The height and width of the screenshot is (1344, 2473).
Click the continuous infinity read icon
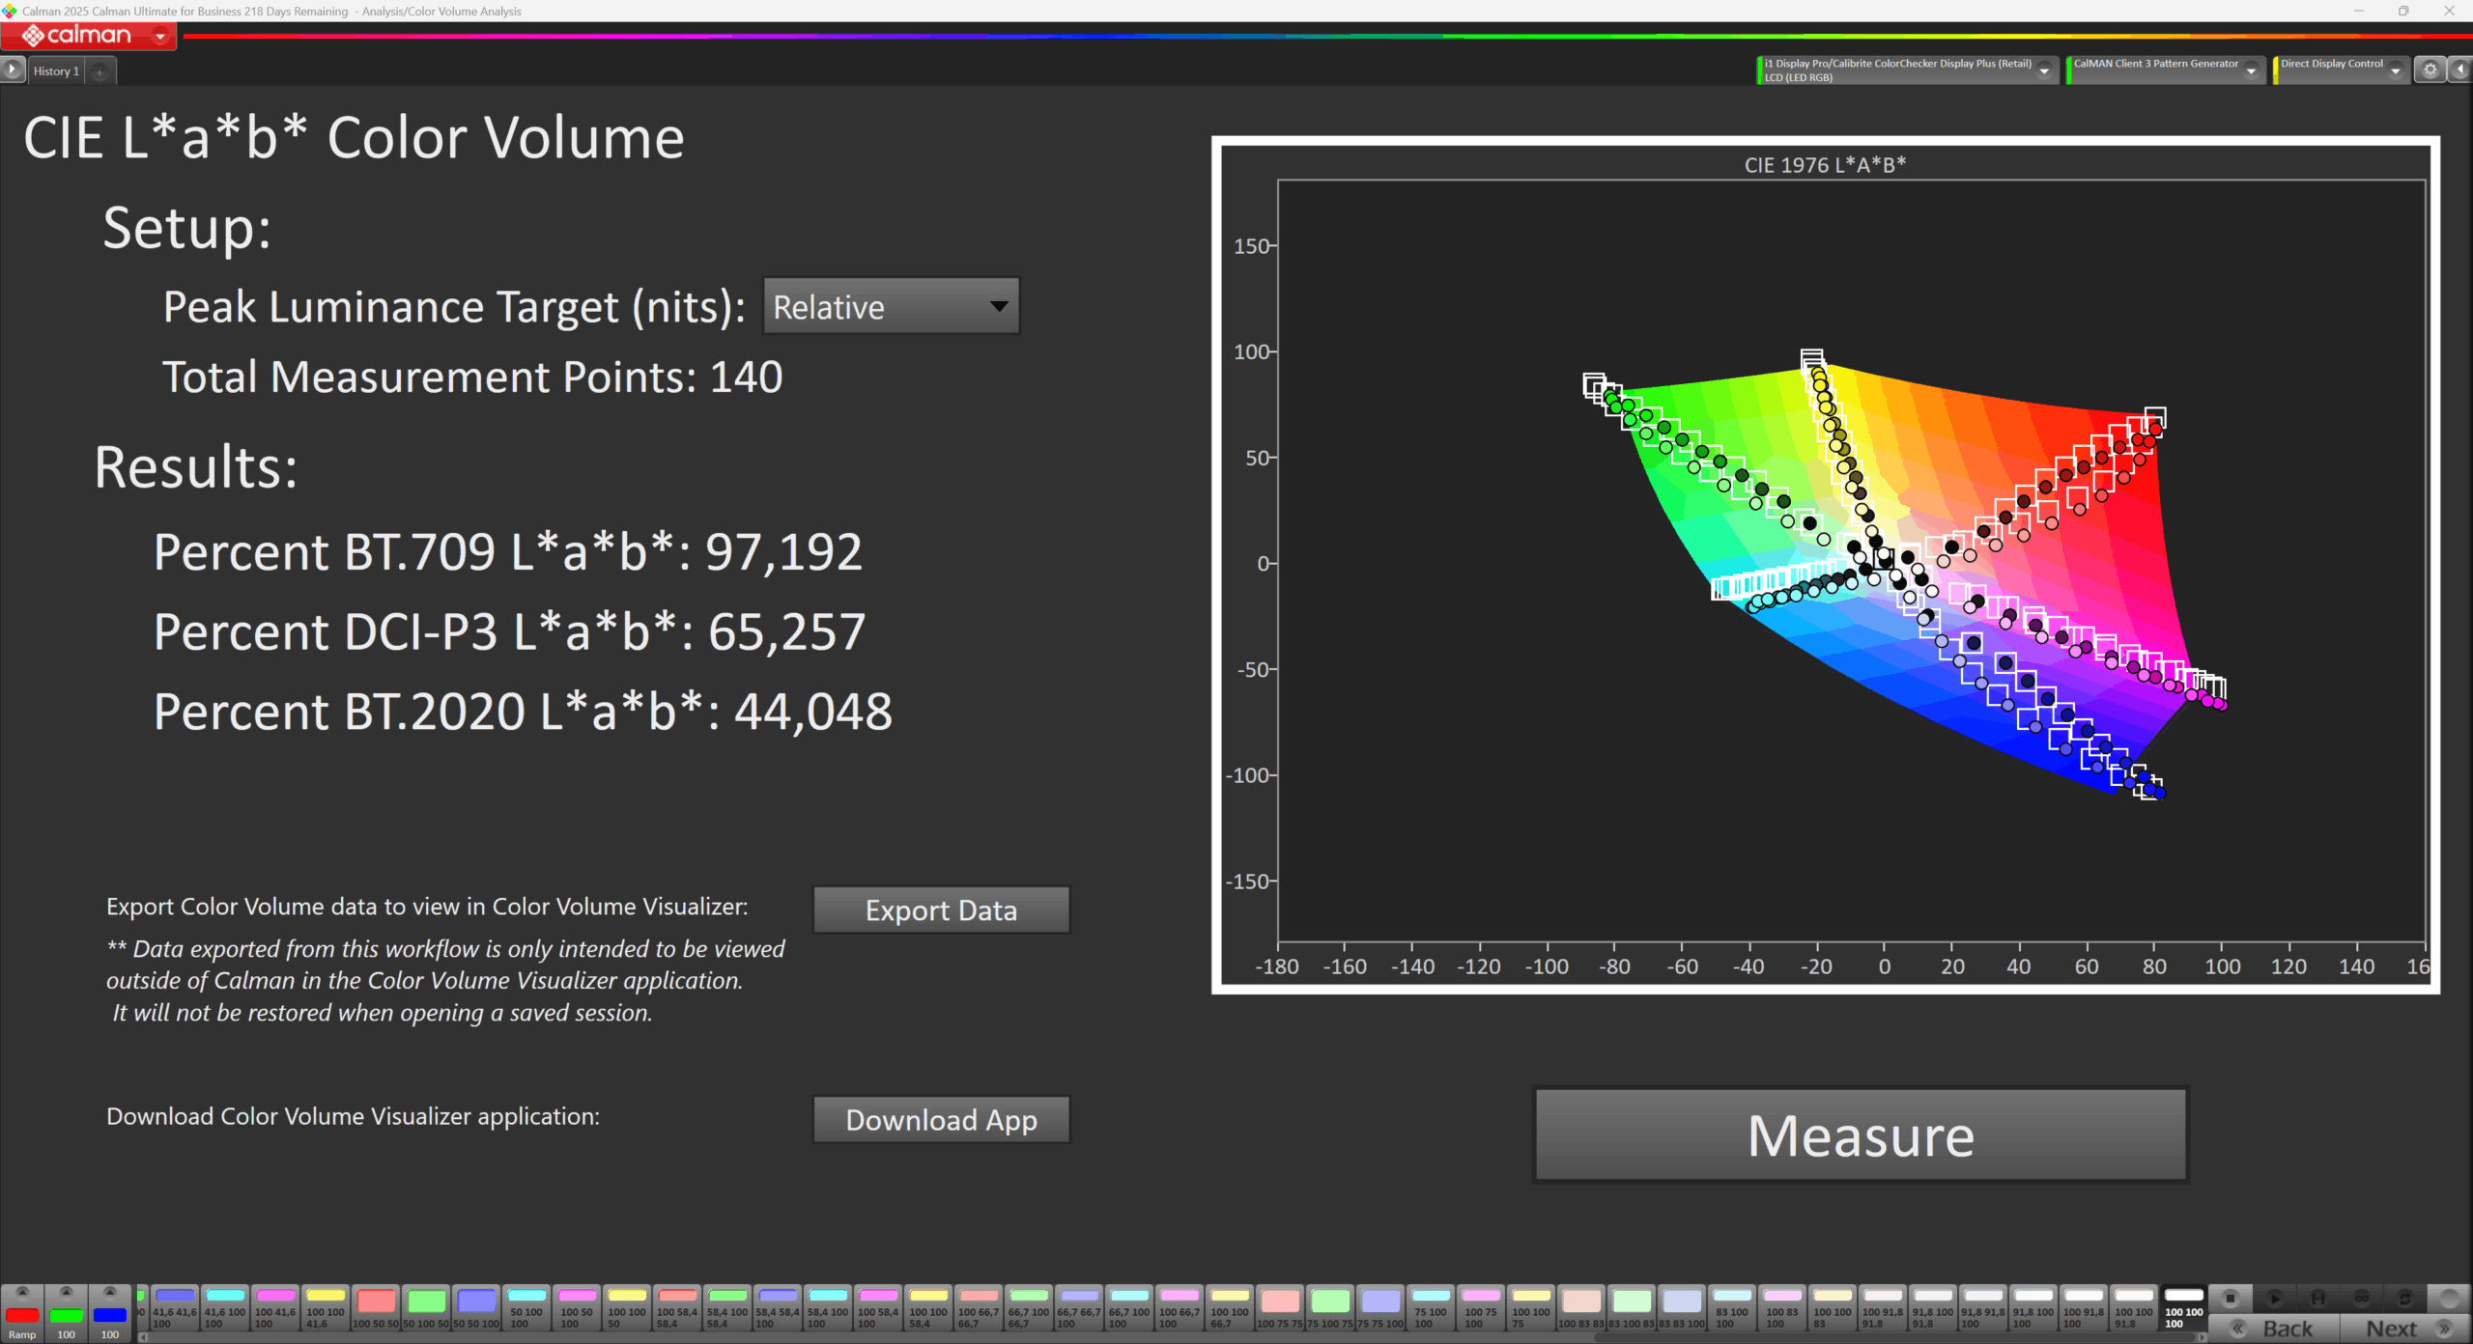(x=2362, y=1299)
